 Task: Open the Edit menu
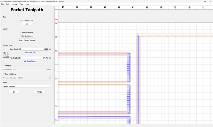8,4
